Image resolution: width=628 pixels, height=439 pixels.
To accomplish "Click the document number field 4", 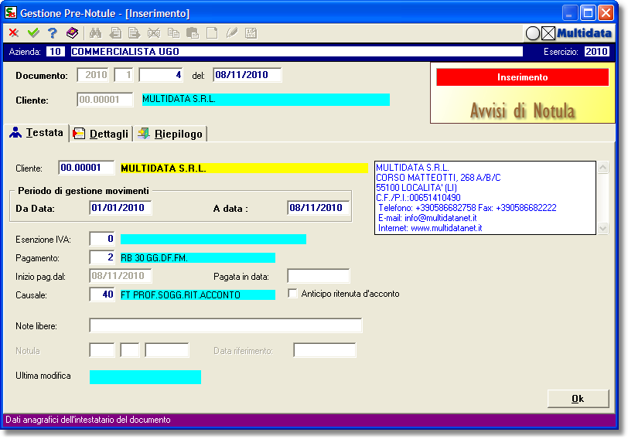I will [161, 75].
